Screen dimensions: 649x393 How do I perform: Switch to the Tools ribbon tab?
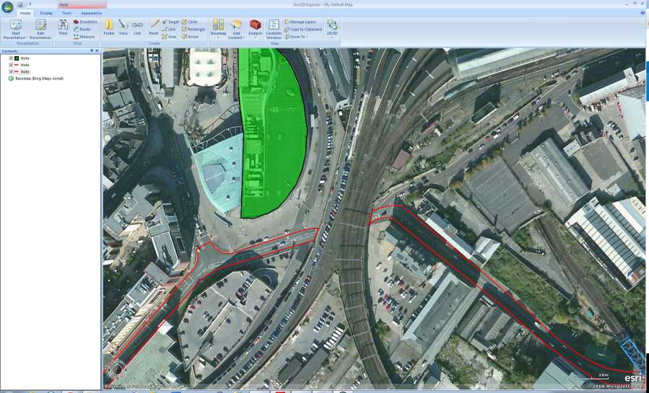coord(66,13)
